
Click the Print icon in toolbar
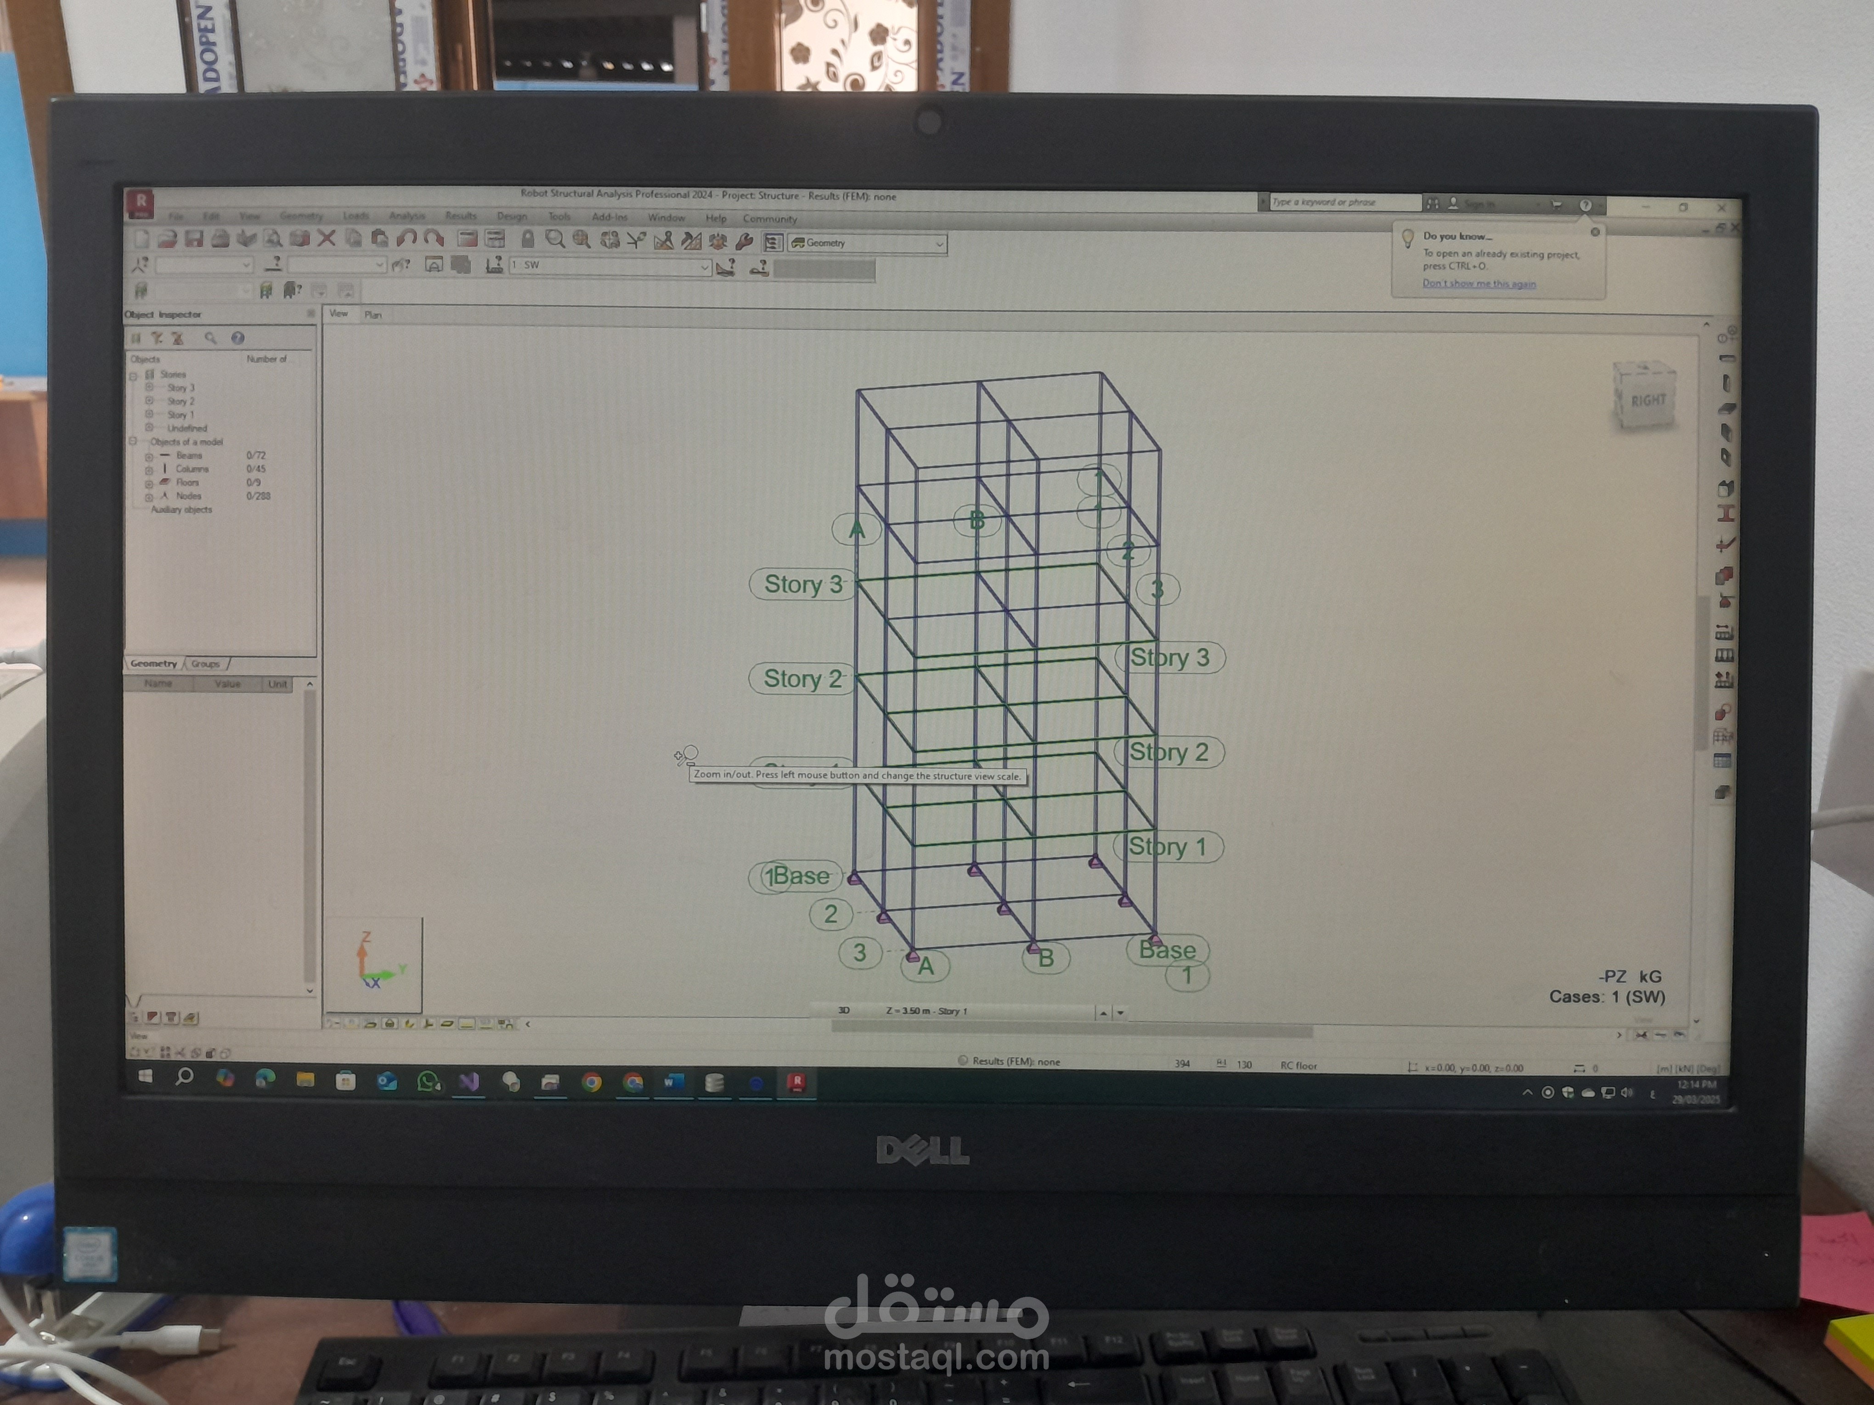coord(220,238)
